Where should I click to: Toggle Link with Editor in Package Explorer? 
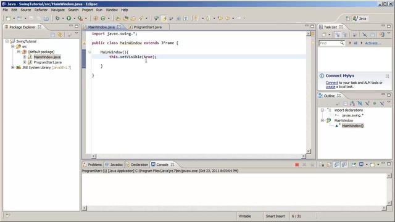point(60,35)
